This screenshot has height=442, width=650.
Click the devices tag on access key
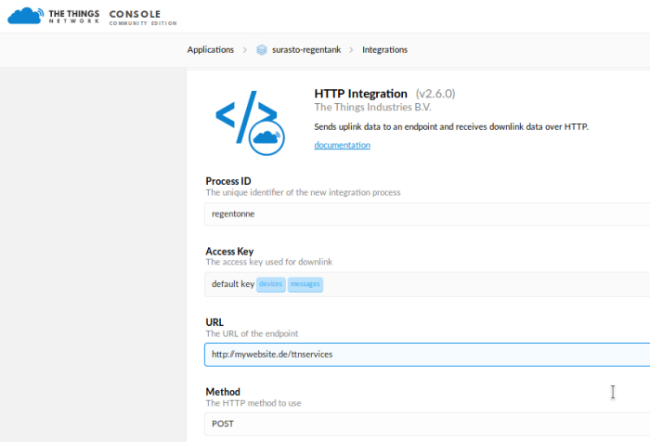[271, 284]
